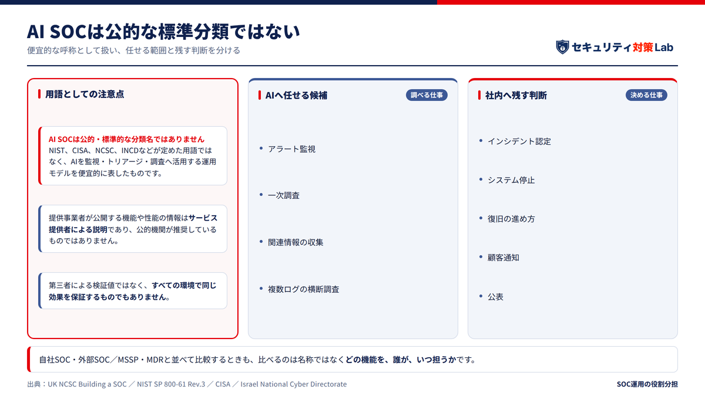
Task: Select the title AI SOCは公的な標準分類ではない
Action: coord(163,31)
